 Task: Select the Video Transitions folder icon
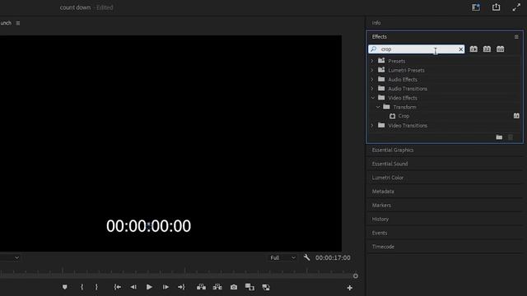381,125
